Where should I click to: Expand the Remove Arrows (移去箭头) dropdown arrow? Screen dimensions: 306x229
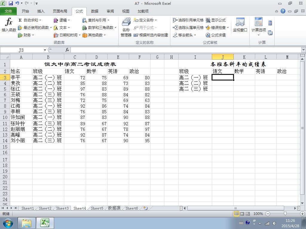[195, 35]
